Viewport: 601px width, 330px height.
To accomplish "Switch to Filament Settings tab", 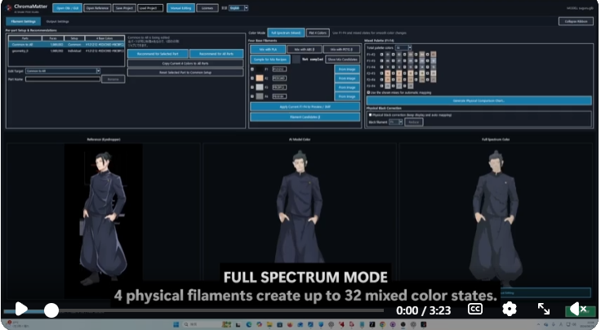I will (24, 21).
